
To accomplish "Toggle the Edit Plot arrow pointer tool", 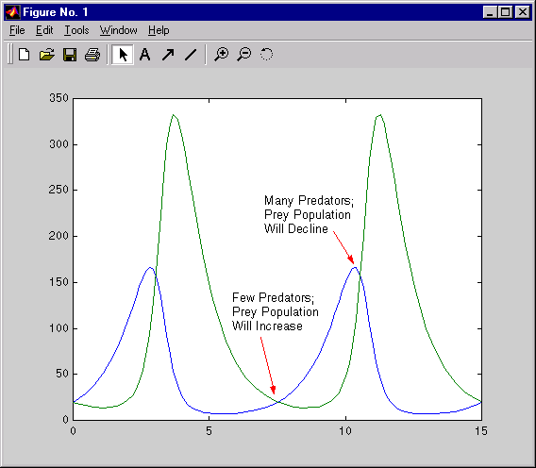I will (x=123, y=55).
